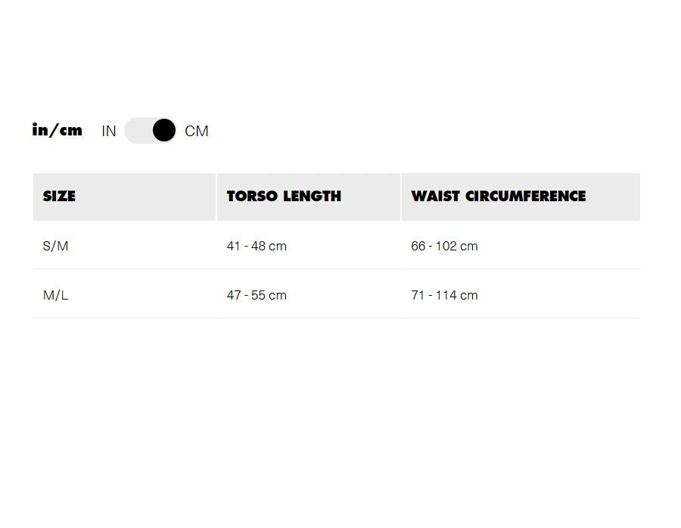This screenshot has height=528, width=681.
Task: Select the CM unit label
Action: (x=197, y=131)
